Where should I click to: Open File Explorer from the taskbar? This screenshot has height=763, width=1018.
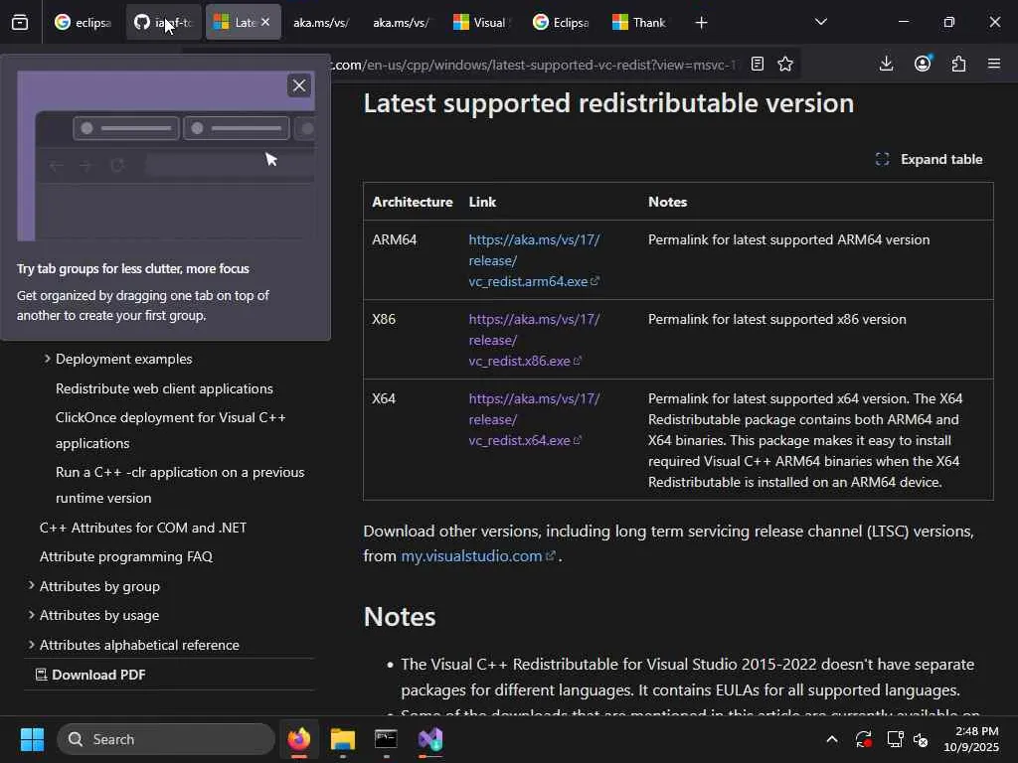343,740
